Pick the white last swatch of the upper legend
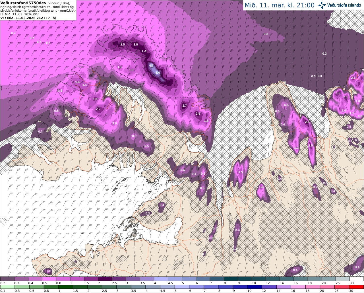The image size is (364, 293). [x=357, y=279]
